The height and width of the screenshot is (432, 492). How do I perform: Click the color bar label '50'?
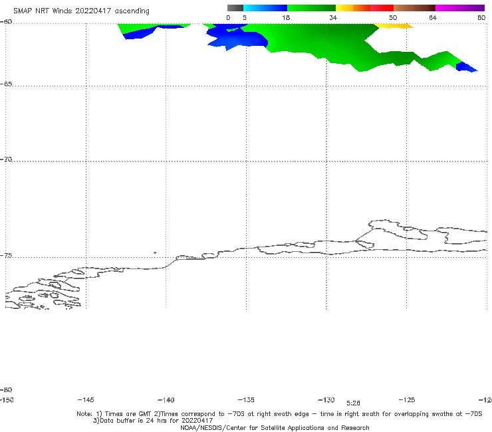393,17
